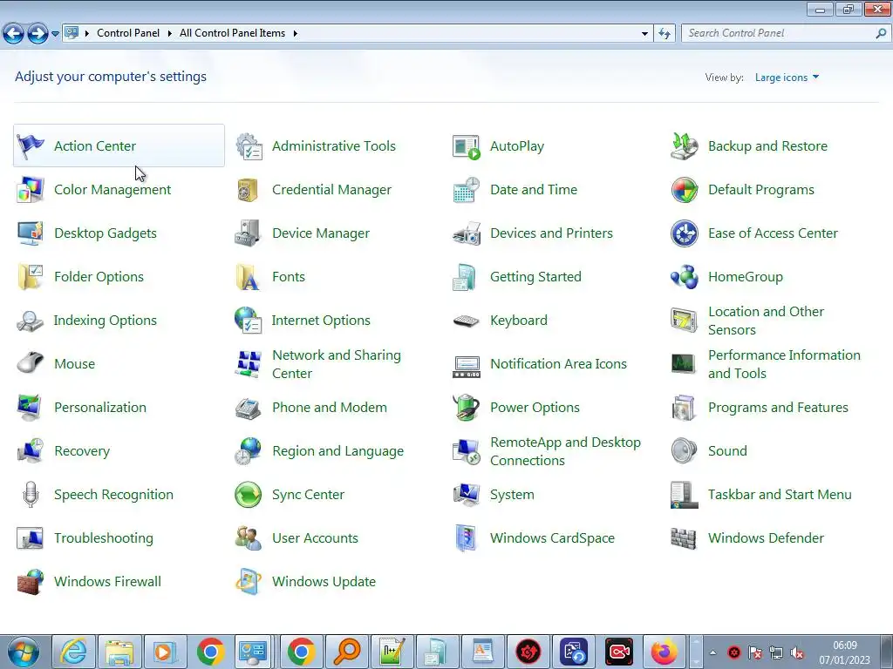Screen dimensions: 893x669
Task: Click the AutoPlay icon
Action: [x=467, y=146]
